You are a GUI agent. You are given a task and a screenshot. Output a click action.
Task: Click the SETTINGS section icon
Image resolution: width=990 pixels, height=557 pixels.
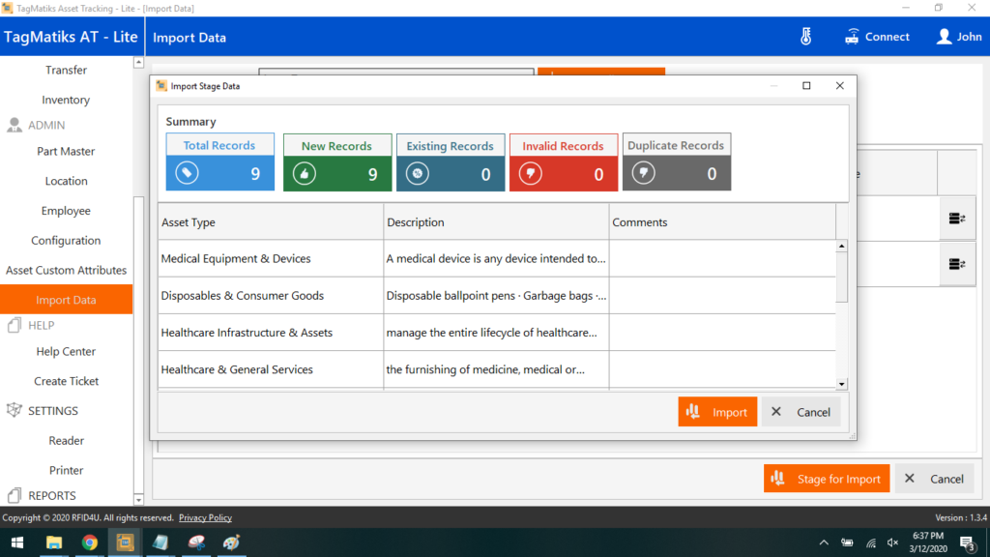[14, 410]
